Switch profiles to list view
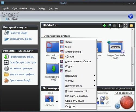Screen dimensions: 136x112 tap(120, 25)
